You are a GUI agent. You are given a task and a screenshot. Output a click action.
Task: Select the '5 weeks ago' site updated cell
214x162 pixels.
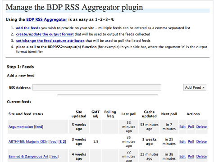(79, 127)
